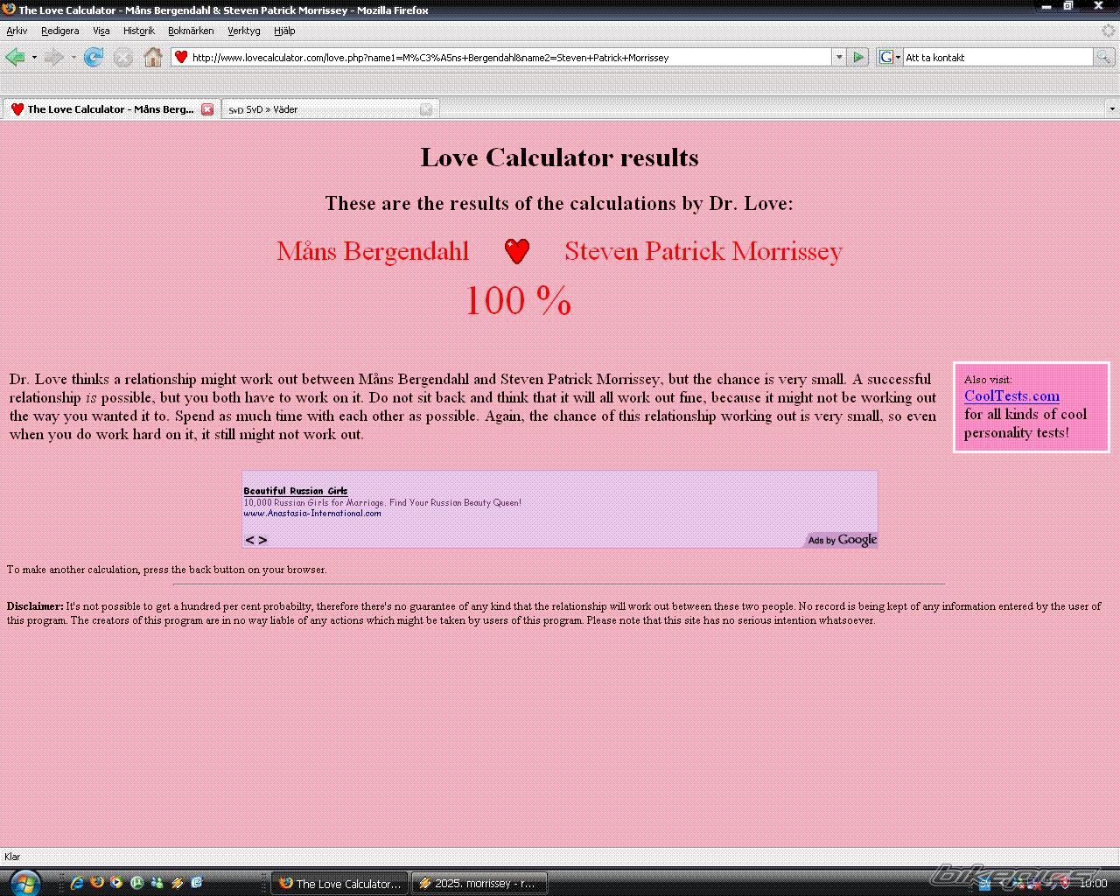Click the throbber icon in the menu bar corner
Viewport: 1120px width, 896px height.
click(1109, 31)
